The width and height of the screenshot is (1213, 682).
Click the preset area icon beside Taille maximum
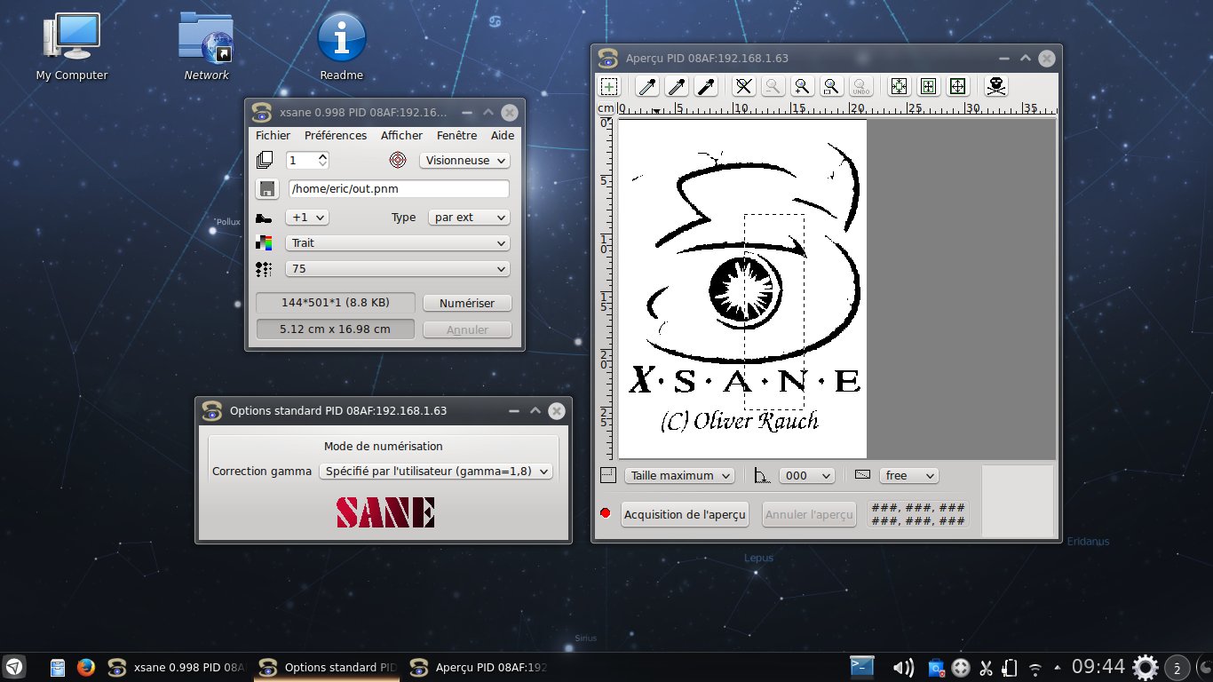click(x=608, y=475)
